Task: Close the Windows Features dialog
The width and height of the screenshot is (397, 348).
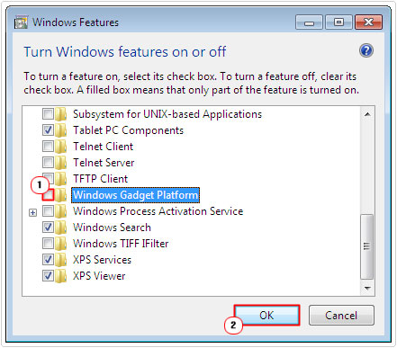Action: pos(369,22)
